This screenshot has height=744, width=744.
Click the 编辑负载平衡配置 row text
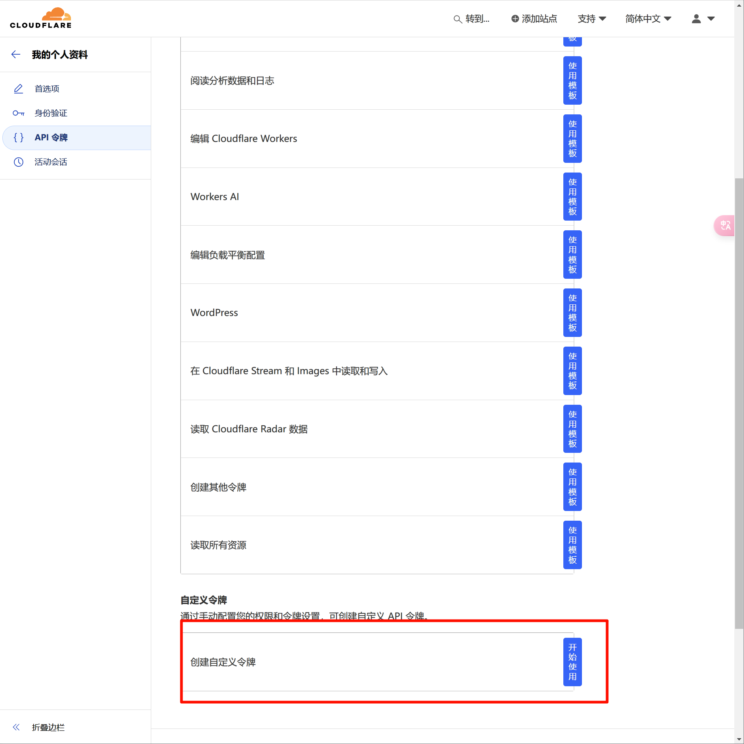point(228,255)
